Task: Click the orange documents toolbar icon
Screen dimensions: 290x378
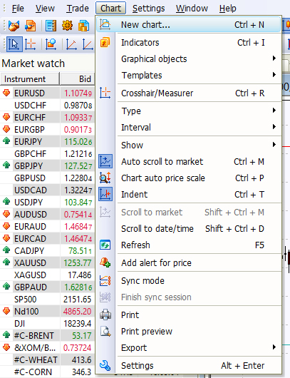Action: click(31, 26)
